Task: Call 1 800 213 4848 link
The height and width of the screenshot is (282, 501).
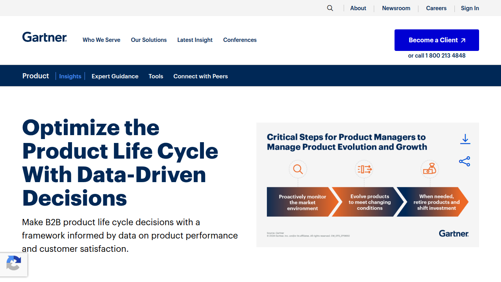Action: pyautogui.click(x=437, y=56)
